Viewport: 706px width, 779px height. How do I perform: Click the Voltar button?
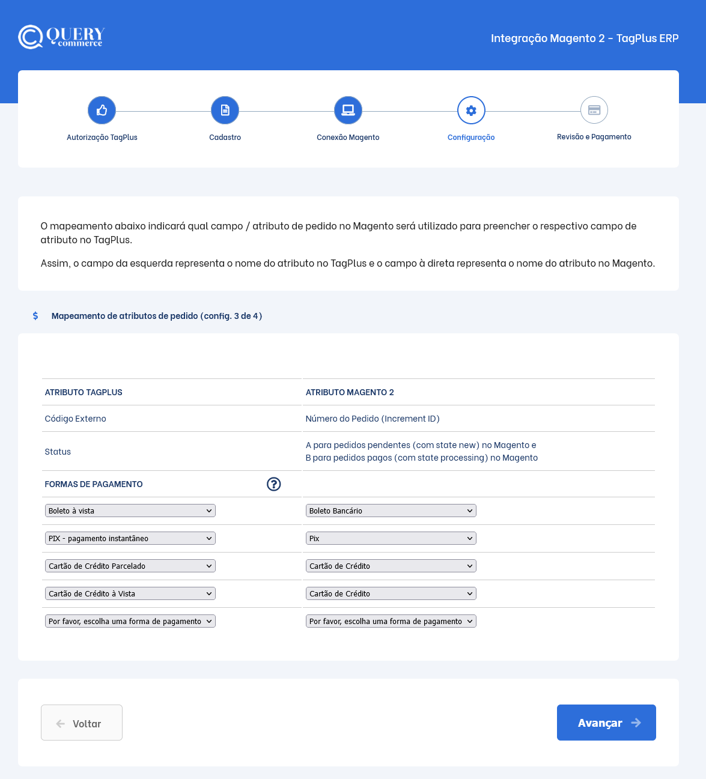(x=82, y=723)
